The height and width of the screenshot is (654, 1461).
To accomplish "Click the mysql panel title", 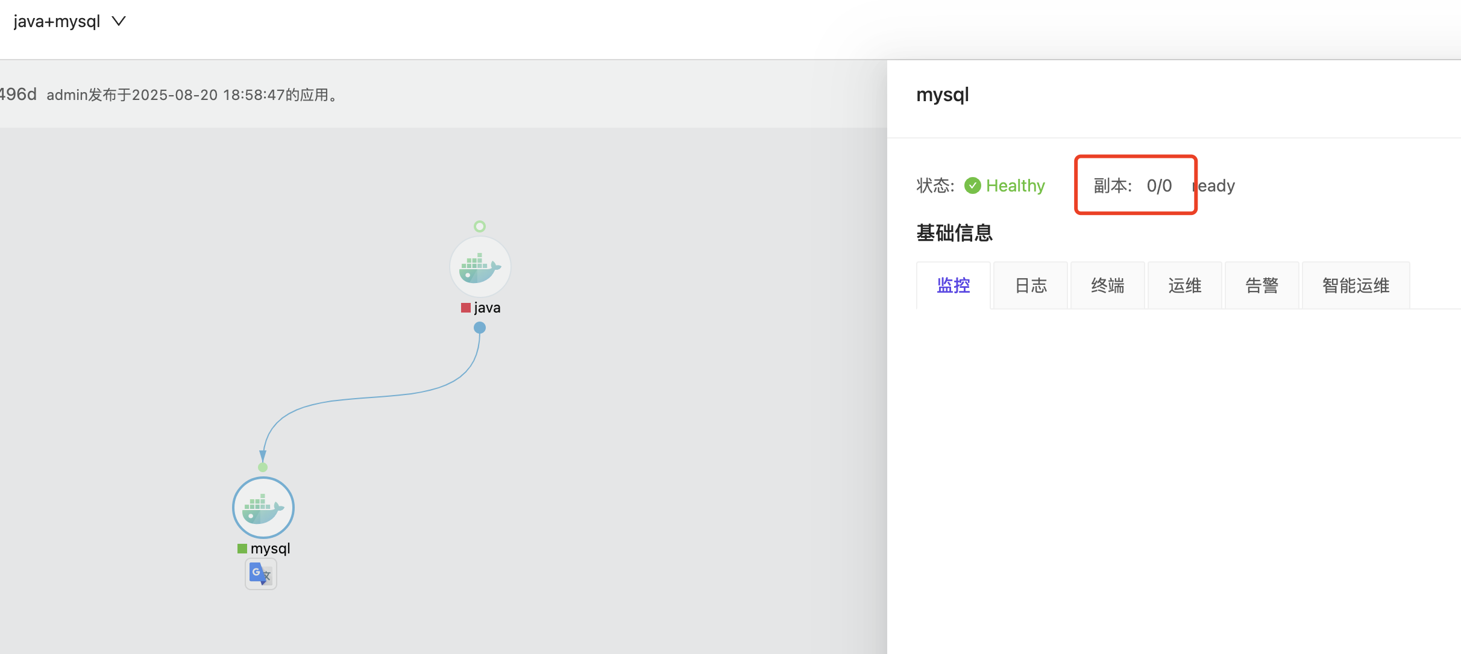I will pyautogui.click(x=943, y=95).
